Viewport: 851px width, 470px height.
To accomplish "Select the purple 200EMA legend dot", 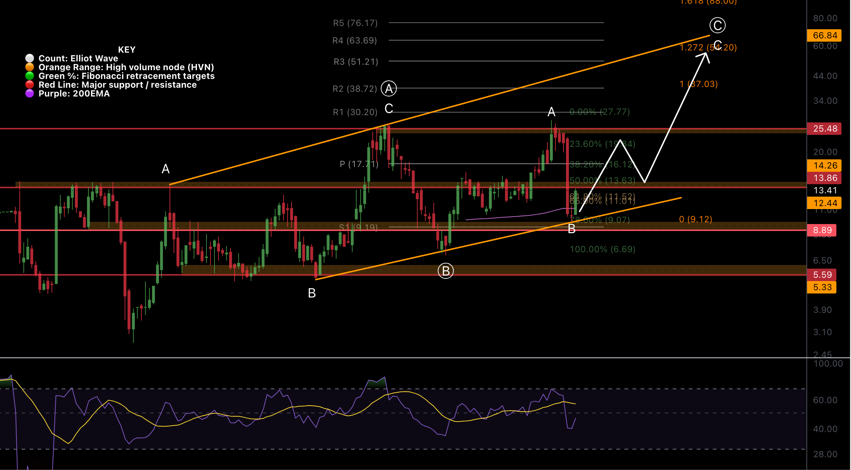I will point(30,94).
